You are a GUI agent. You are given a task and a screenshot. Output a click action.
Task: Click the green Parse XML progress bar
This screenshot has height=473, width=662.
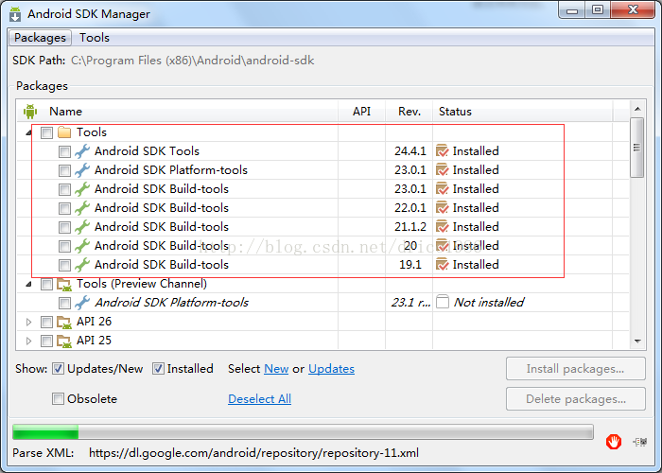303,432
